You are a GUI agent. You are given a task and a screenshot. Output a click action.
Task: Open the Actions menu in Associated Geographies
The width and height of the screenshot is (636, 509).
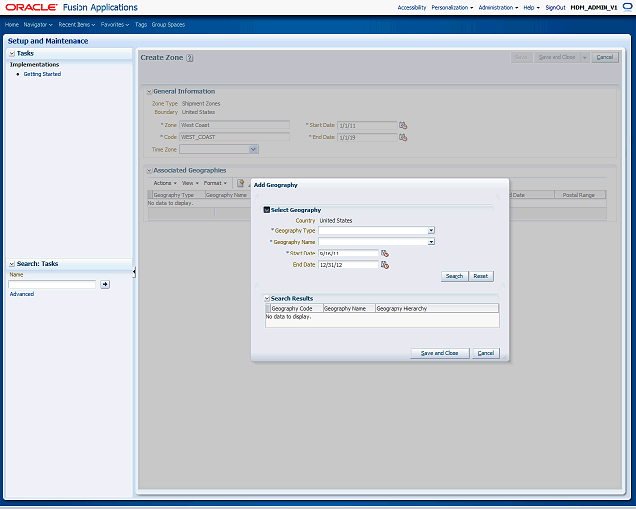165,184
